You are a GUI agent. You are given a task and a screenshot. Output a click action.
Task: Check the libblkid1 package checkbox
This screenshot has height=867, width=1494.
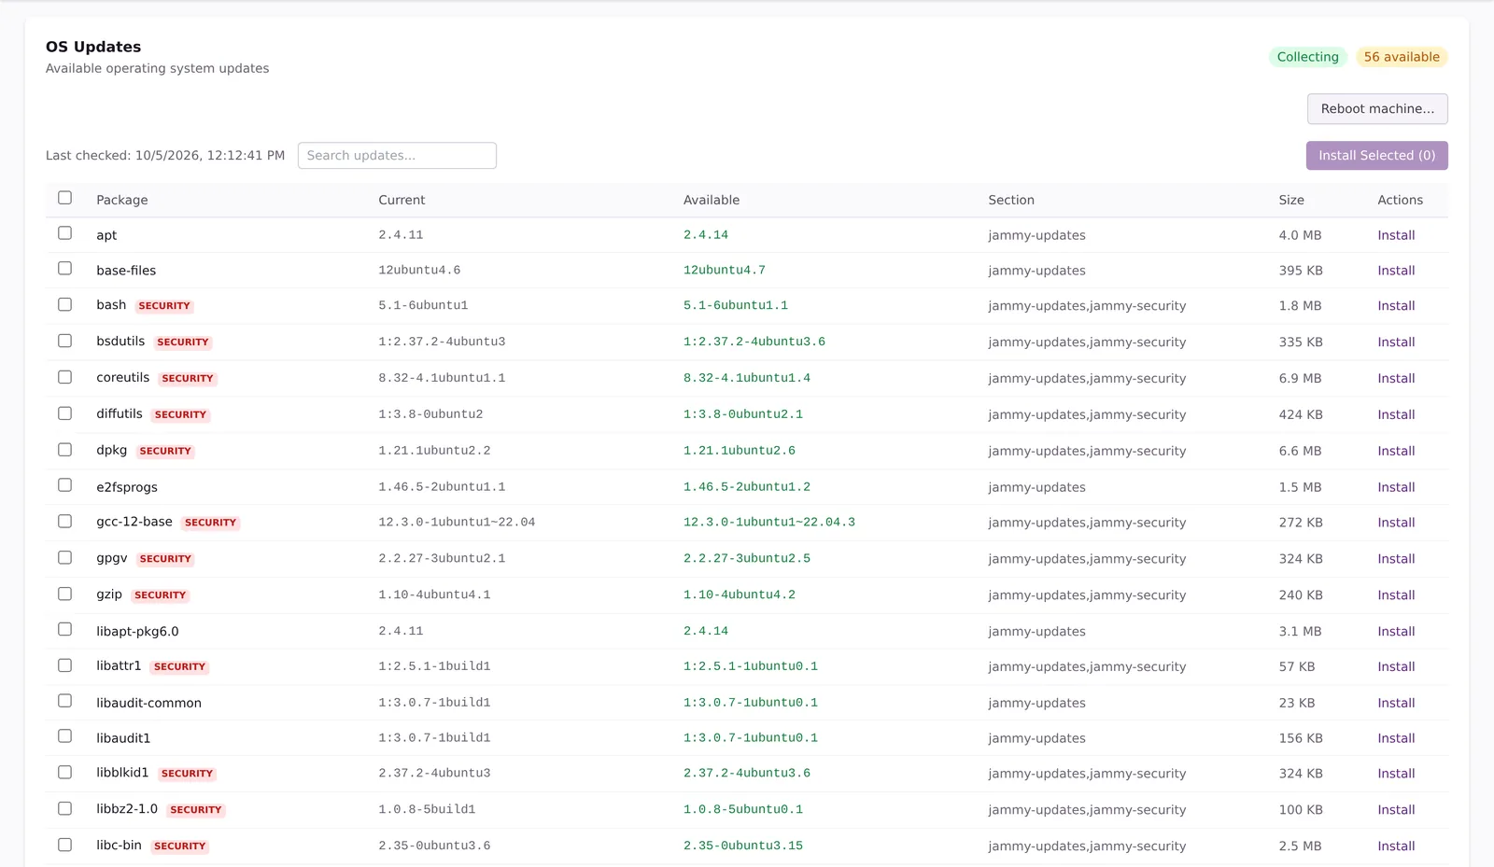[64, 773]
